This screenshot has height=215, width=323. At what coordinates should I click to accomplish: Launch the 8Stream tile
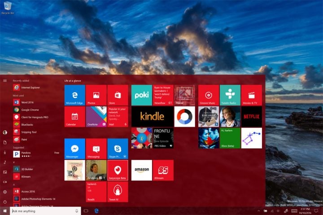[163, 170]
